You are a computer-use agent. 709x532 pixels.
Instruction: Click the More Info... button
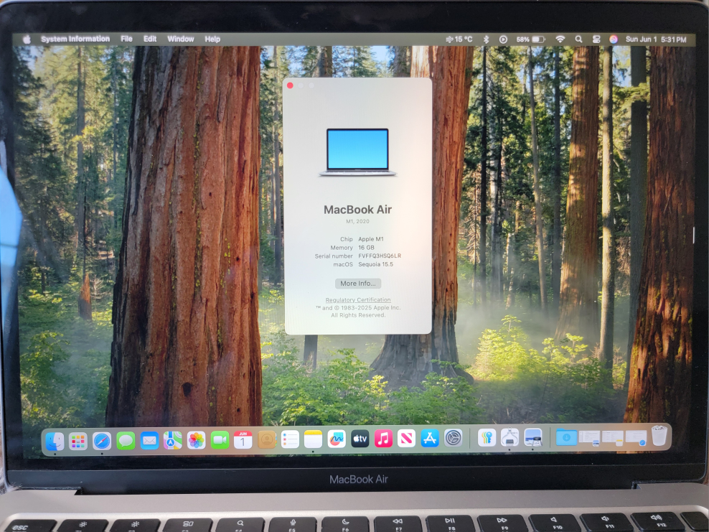357,283
